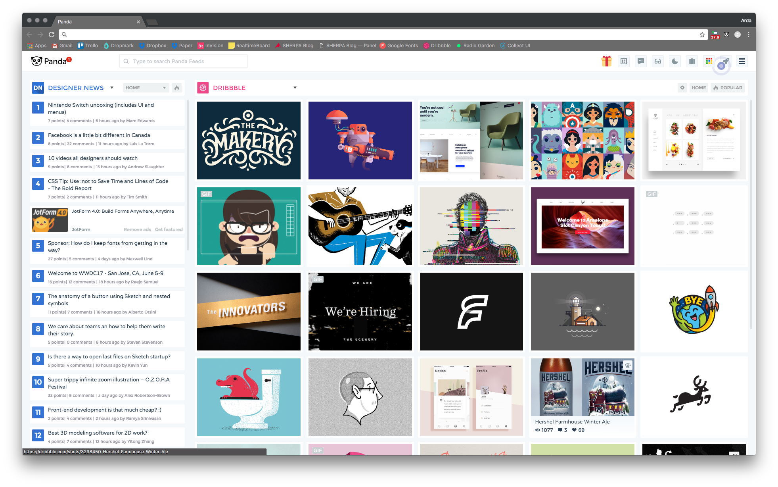Click the glasses reading mode icon
This screenshot has height=487, width=778.
658,61
